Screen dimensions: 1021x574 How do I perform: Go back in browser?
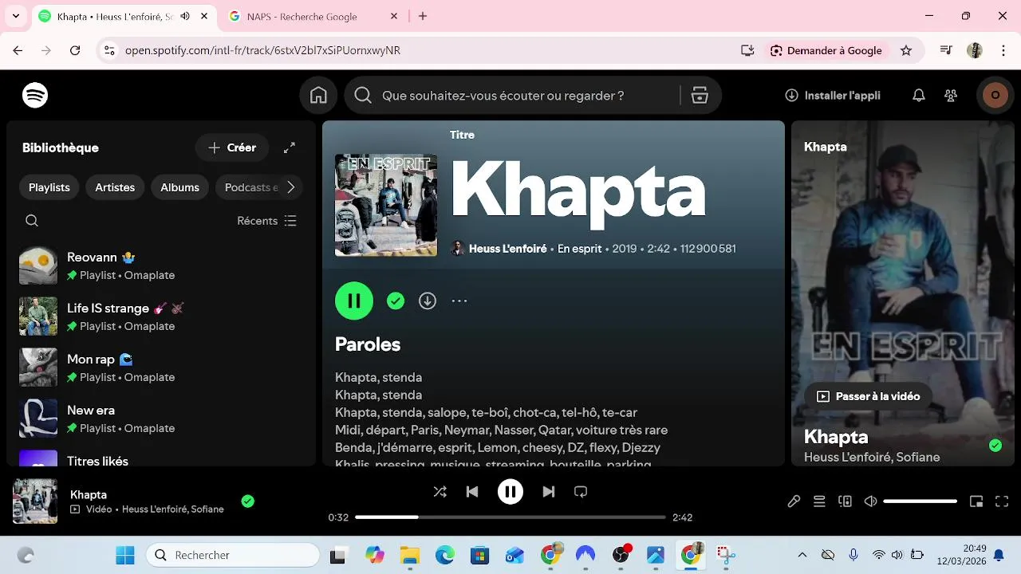click(18, 50)
